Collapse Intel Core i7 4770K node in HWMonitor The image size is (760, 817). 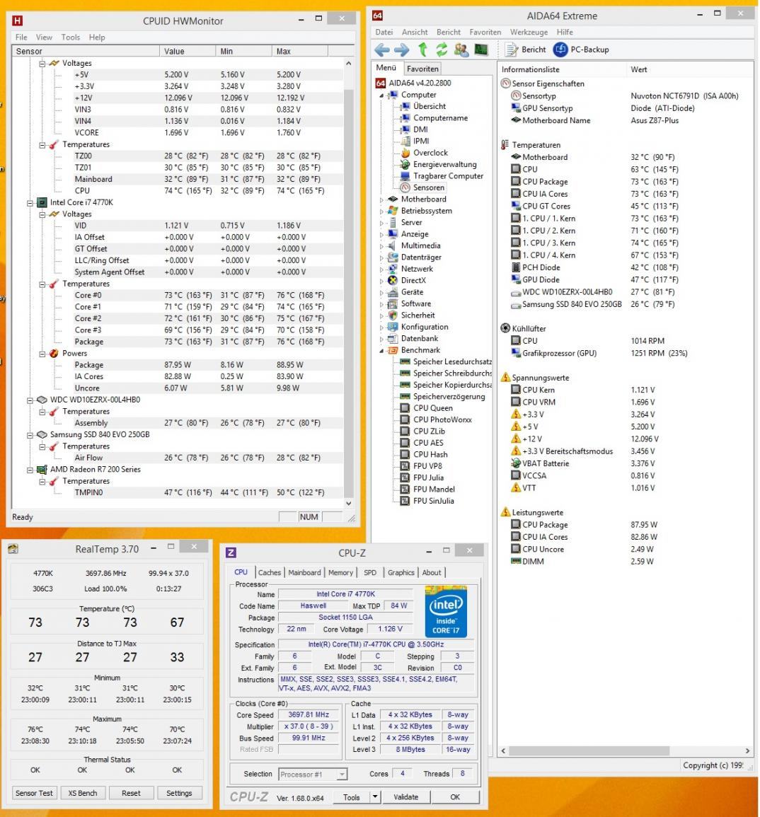[x=30, y=203]
